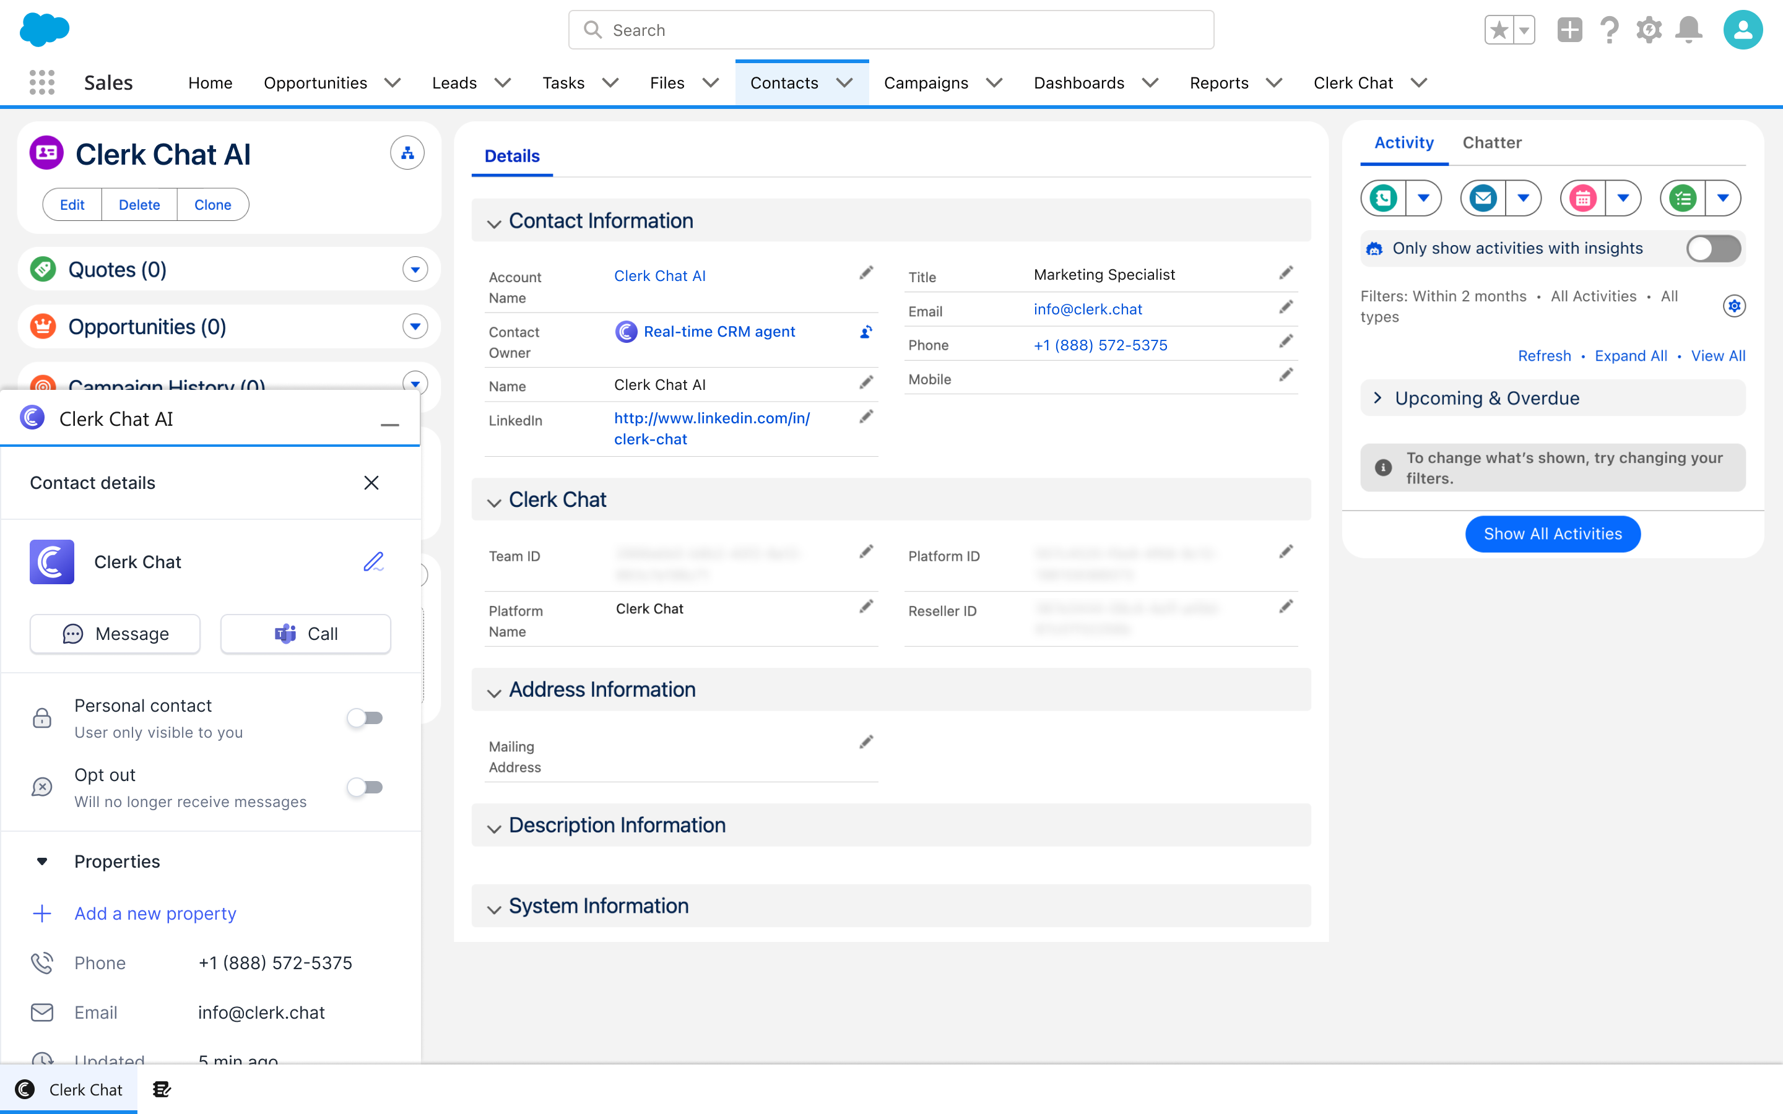
Task: Open the Quotes related list dropdown
Action: tap(415, 270)
